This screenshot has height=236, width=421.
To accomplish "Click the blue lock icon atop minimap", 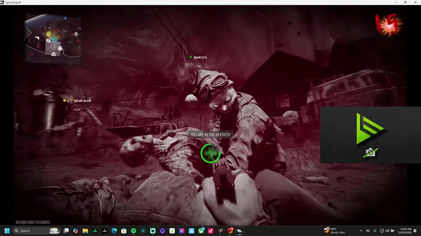I will point(65,18).
